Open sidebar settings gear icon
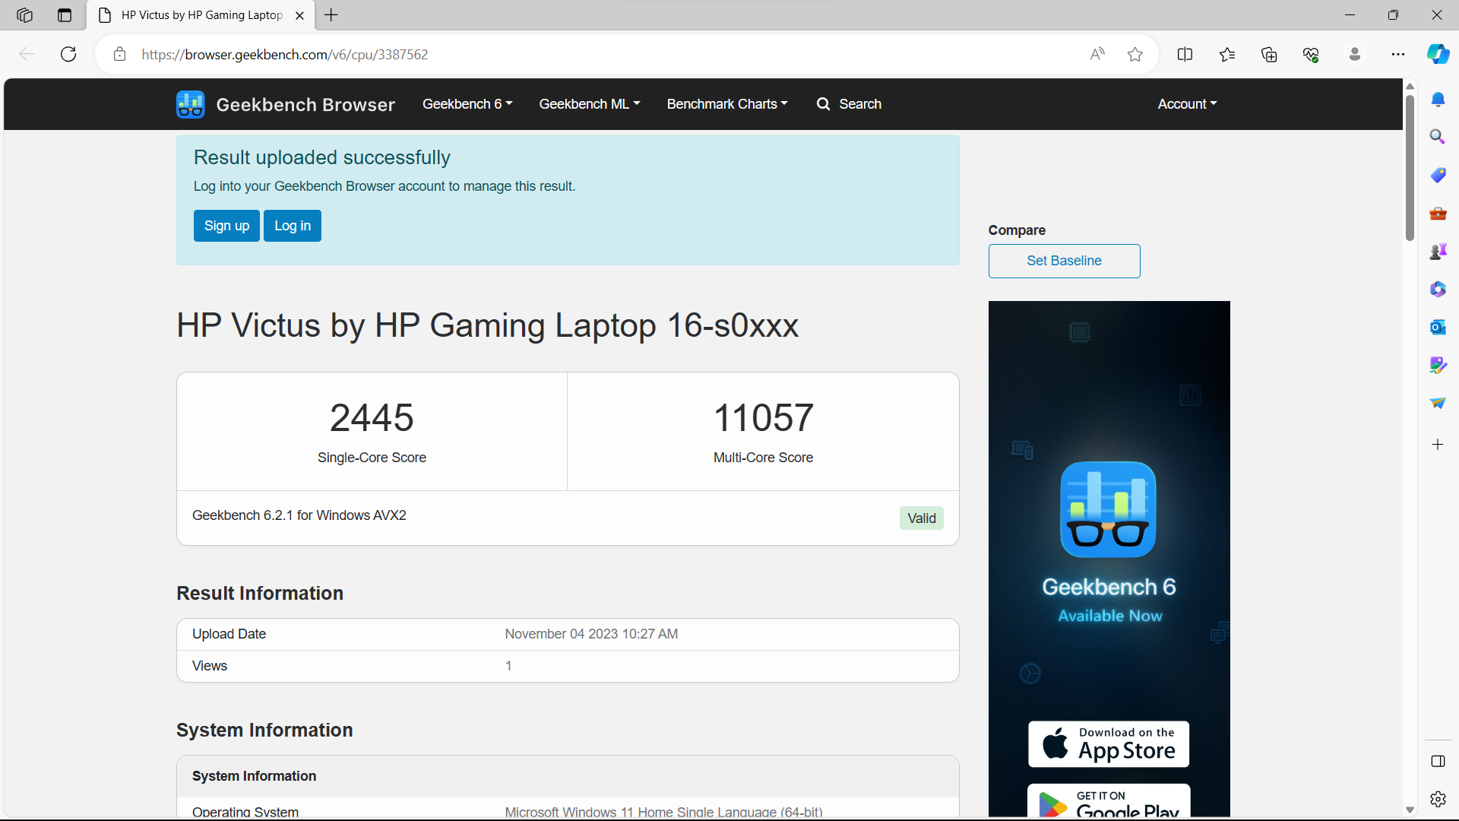1459x821 pixels. 1437,799
